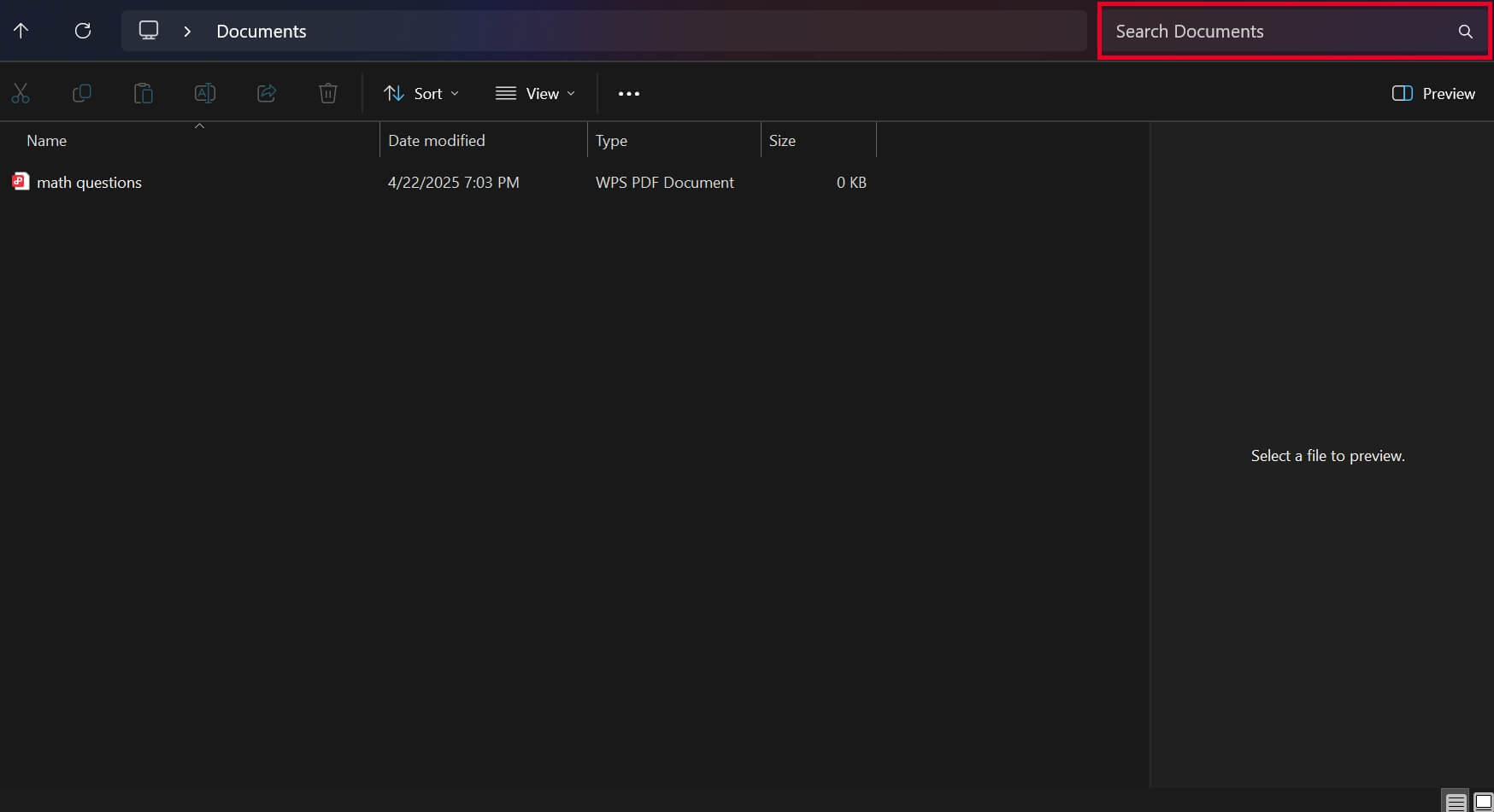Screen dimensions: 1494x812
Task: Toggle the Preview pane
Action: click(1432, 94)
